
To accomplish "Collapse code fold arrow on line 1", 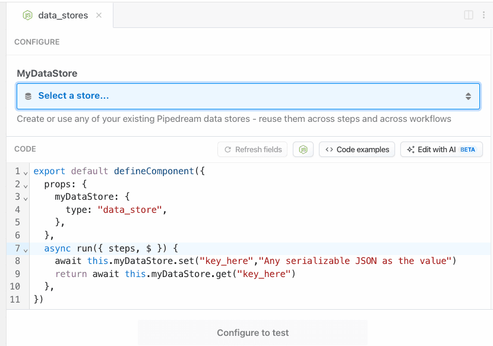I will (x=26, y=173).
